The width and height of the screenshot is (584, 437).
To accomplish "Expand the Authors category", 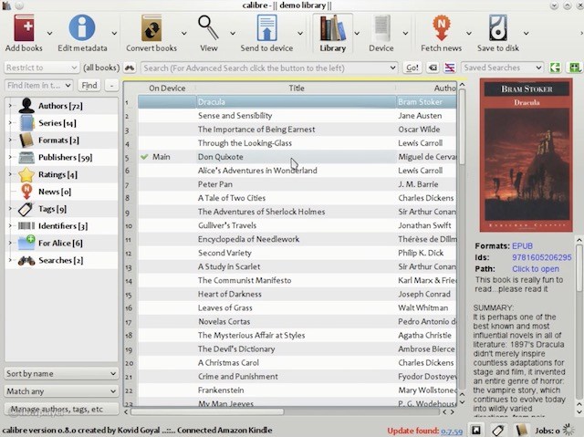I will click(x=10, y=105).
